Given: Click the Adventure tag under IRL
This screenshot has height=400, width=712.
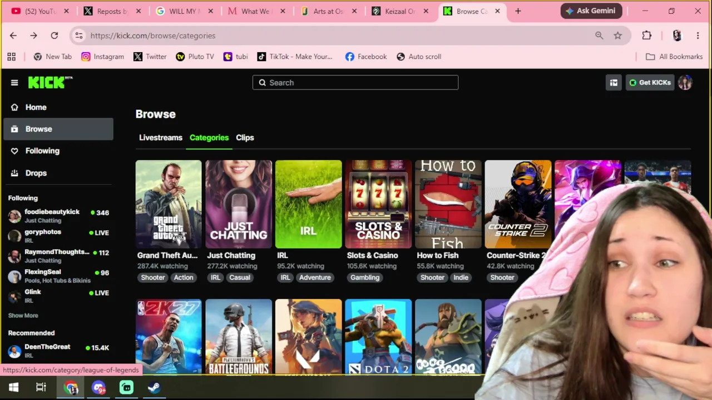Looking at the screenshot, I should point(315,278).
